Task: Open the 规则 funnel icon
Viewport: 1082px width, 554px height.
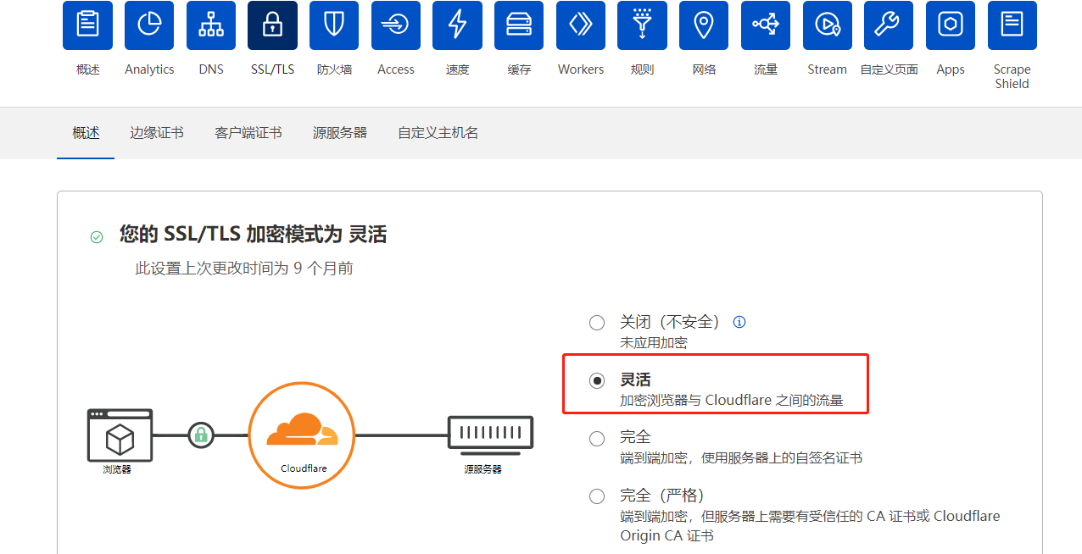Action: [643, 25]
